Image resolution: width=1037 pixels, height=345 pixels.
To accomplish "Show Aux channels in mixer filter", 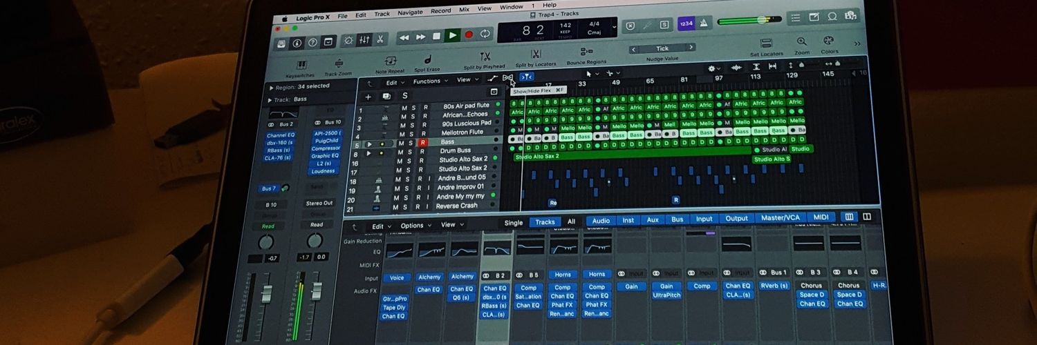I will click(x=653, y=220).
